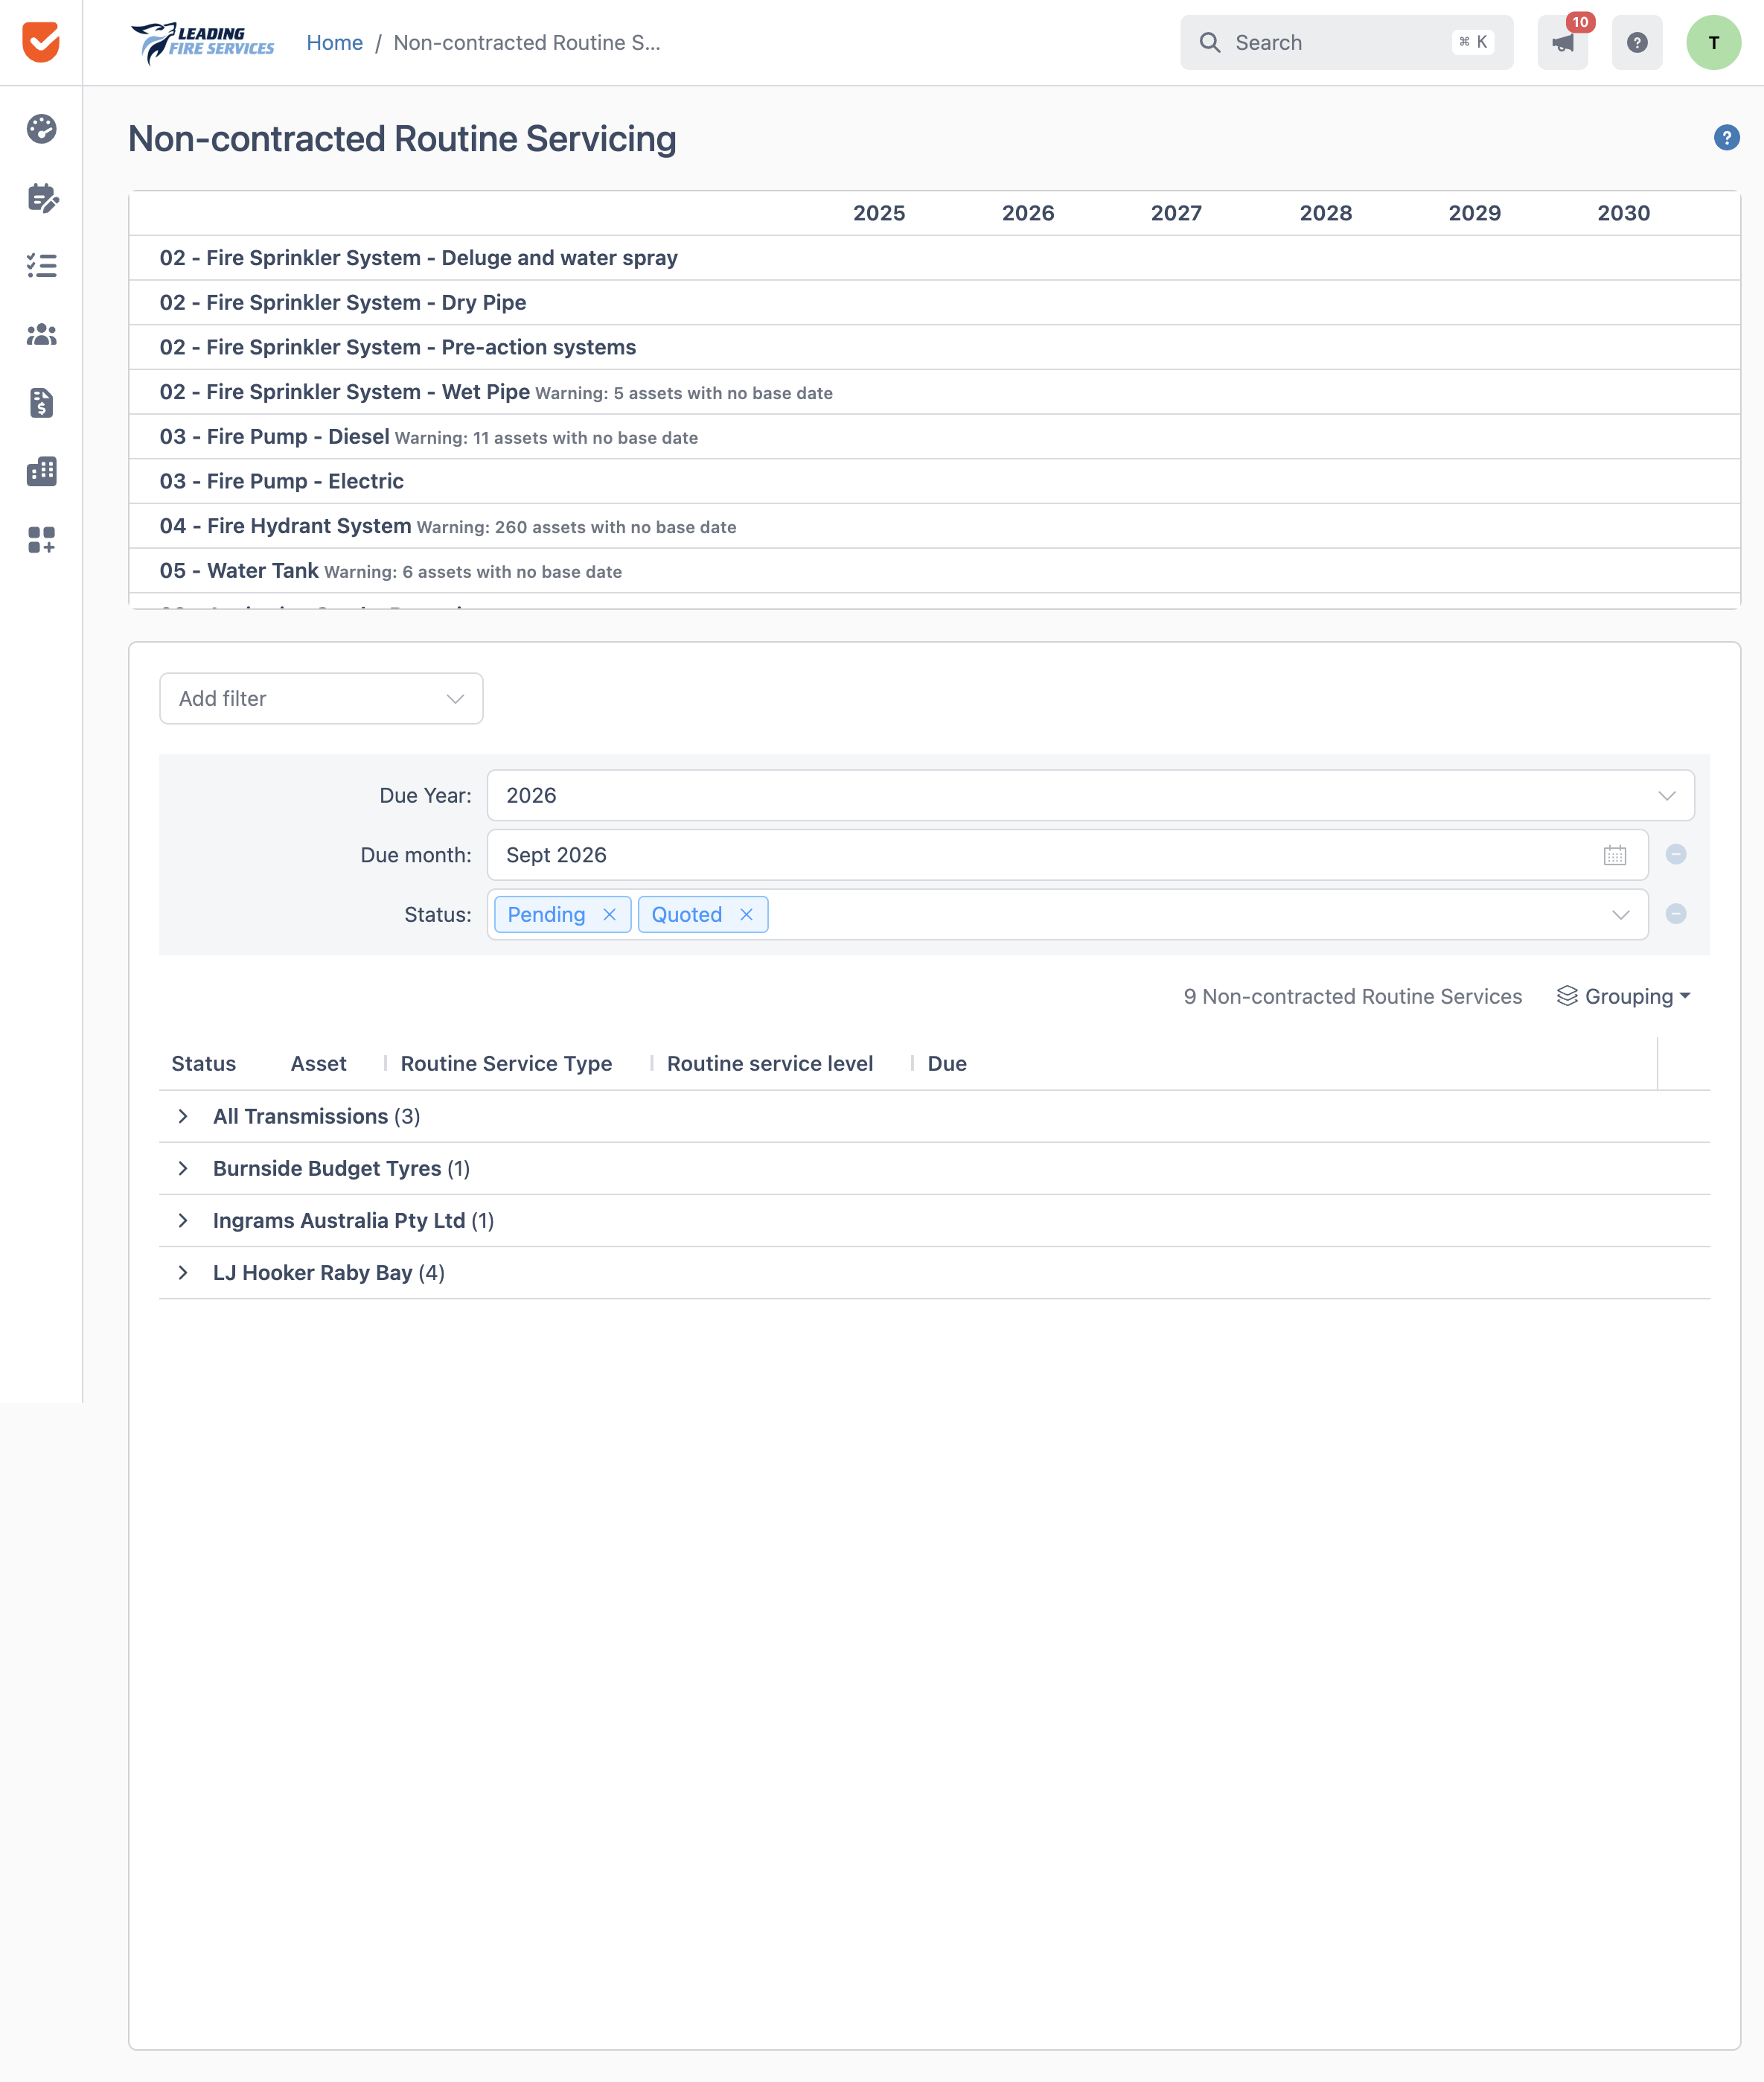Sort by Status column header

(204, 1063)
